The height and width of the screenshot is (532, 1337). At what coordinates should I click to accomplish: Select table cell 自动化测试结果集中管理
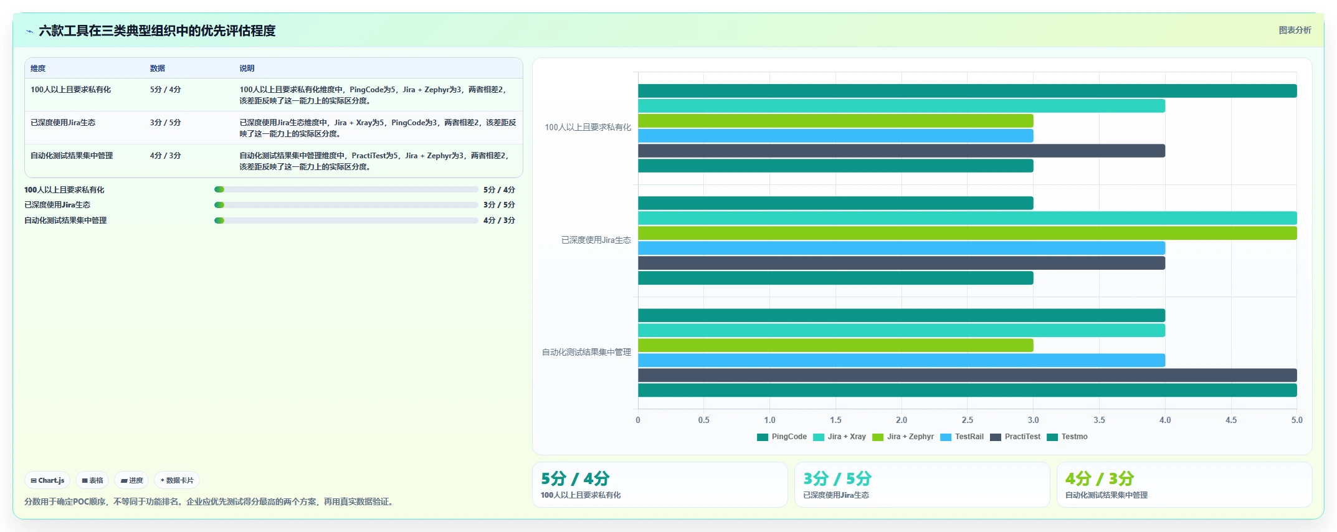pyautogui.click(x=72, y=156)
